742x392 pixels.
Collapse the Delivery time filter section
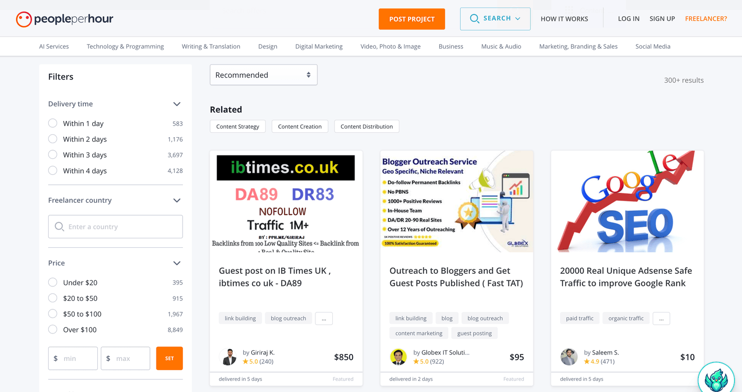176,104
